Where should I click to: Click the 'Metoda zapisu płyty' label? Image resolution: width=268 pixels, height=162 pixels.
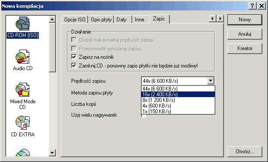[x=92, y=93]
